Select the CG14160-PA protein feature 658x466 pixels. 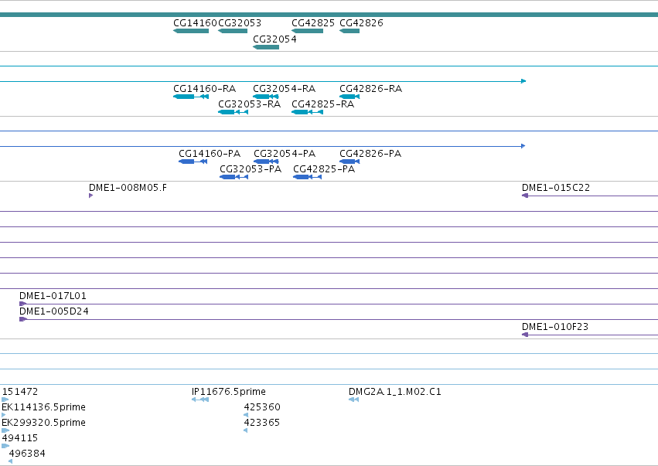coord(193,162)
